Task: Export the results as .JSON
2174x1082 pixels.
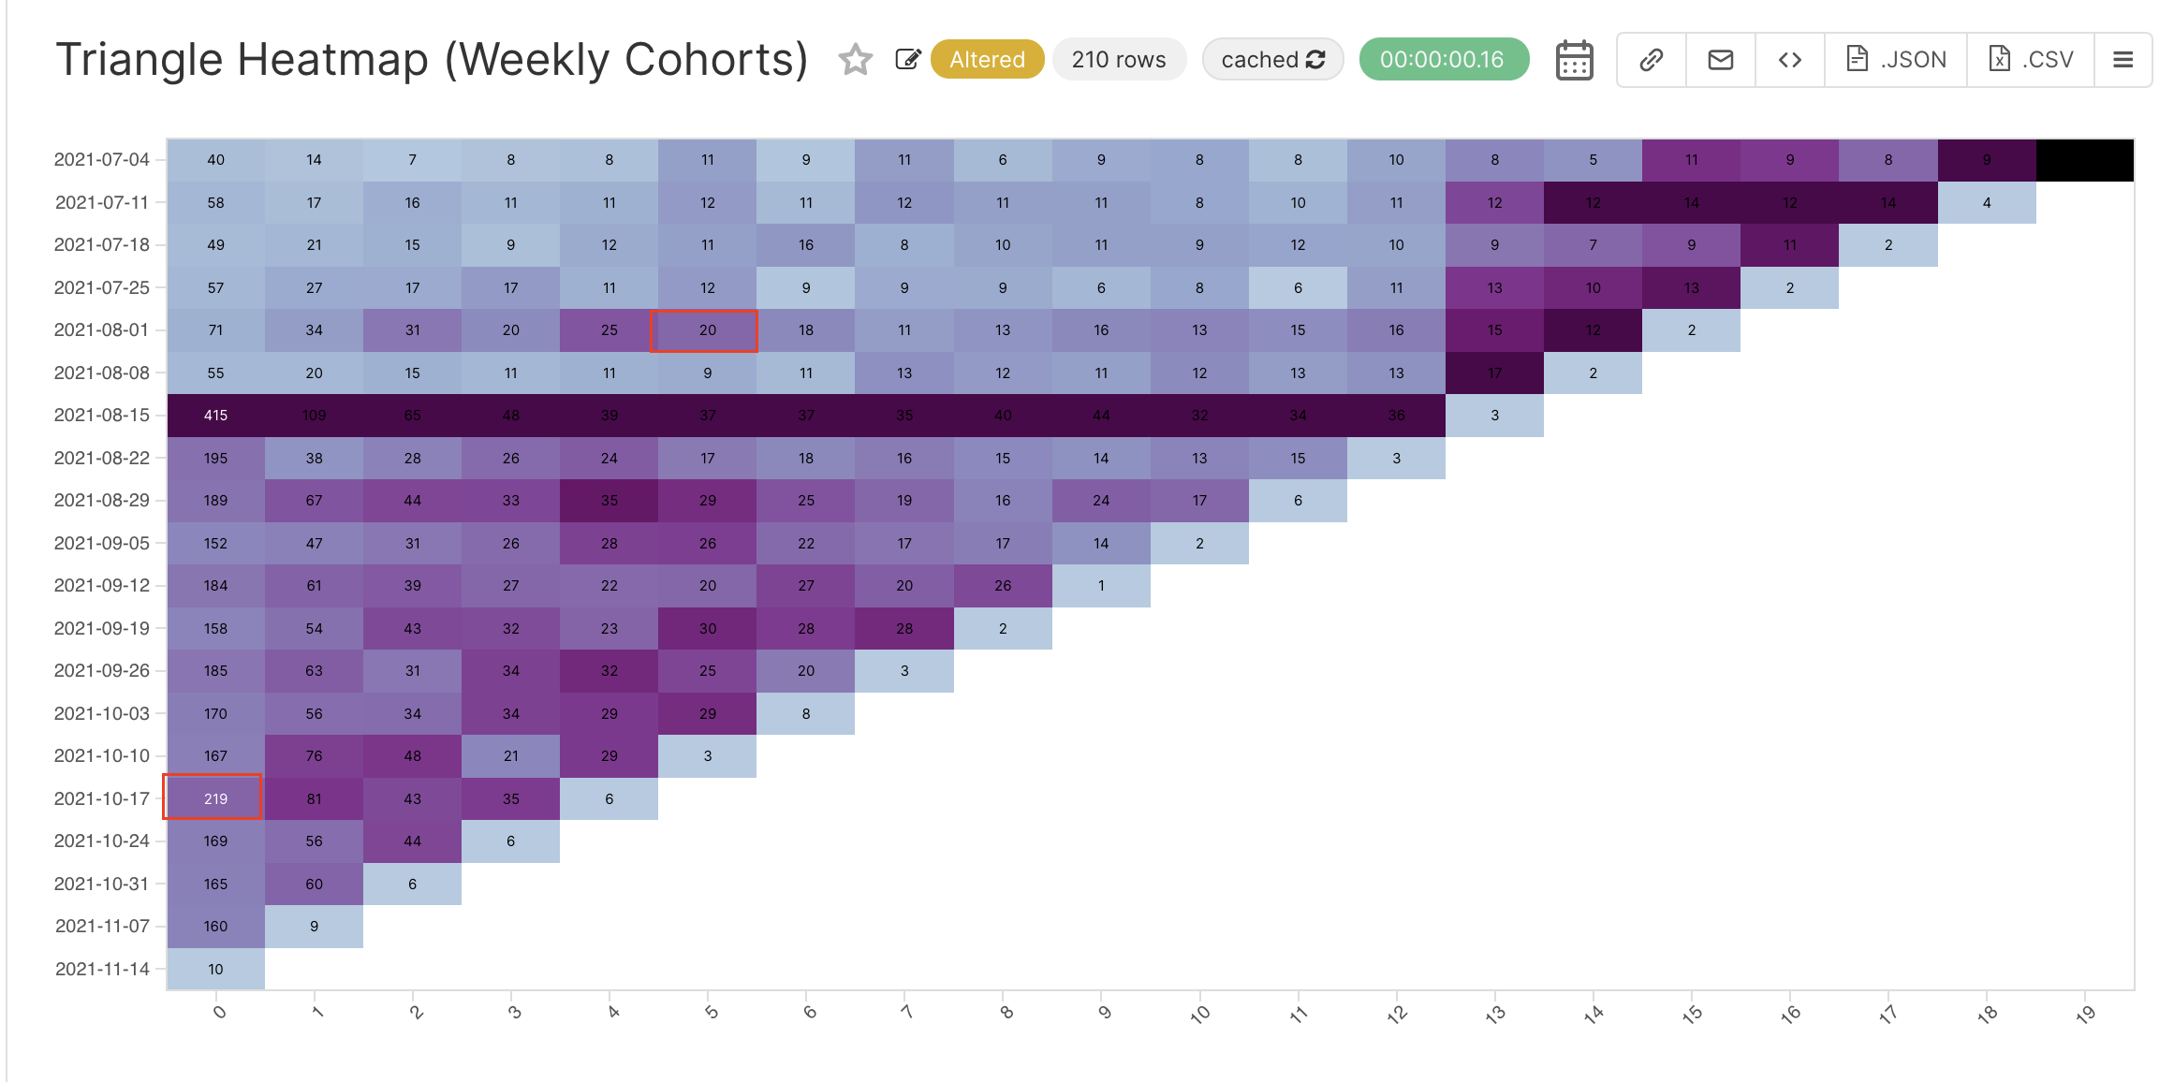Action: [x=1895, y=59]
